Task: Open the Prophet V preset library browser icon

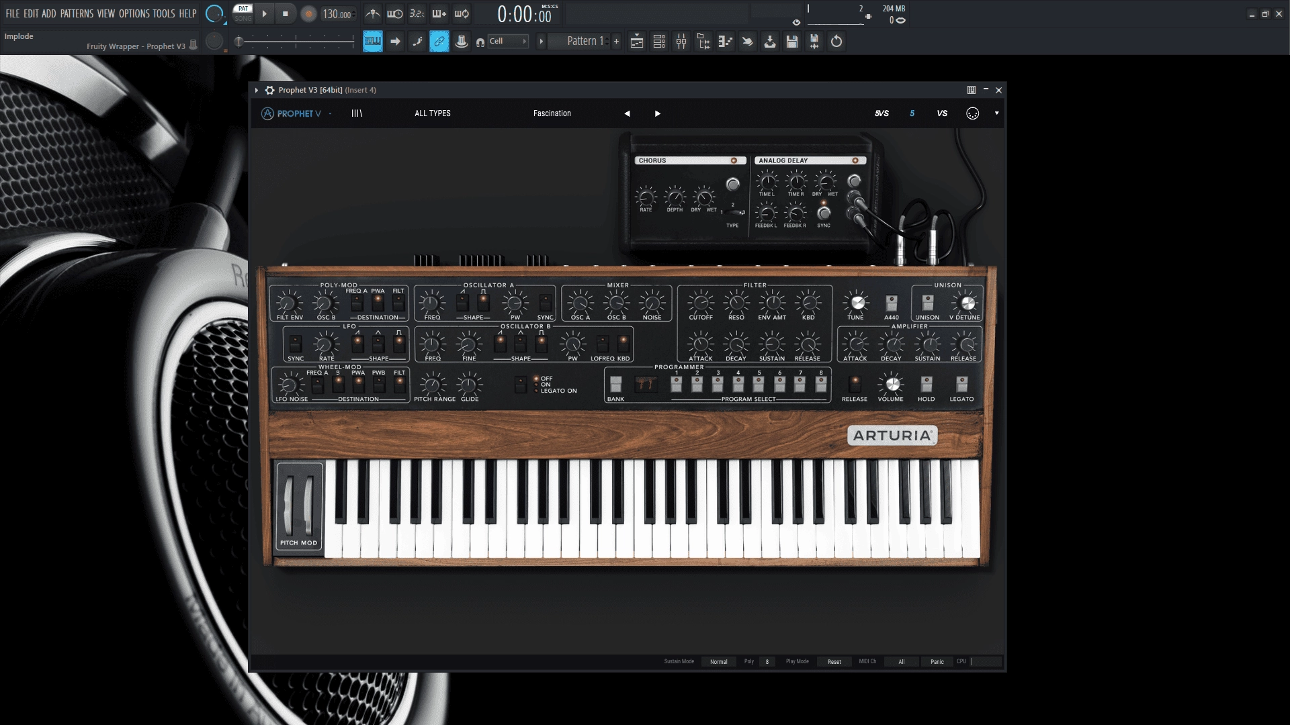Action: tap(357, 113)
